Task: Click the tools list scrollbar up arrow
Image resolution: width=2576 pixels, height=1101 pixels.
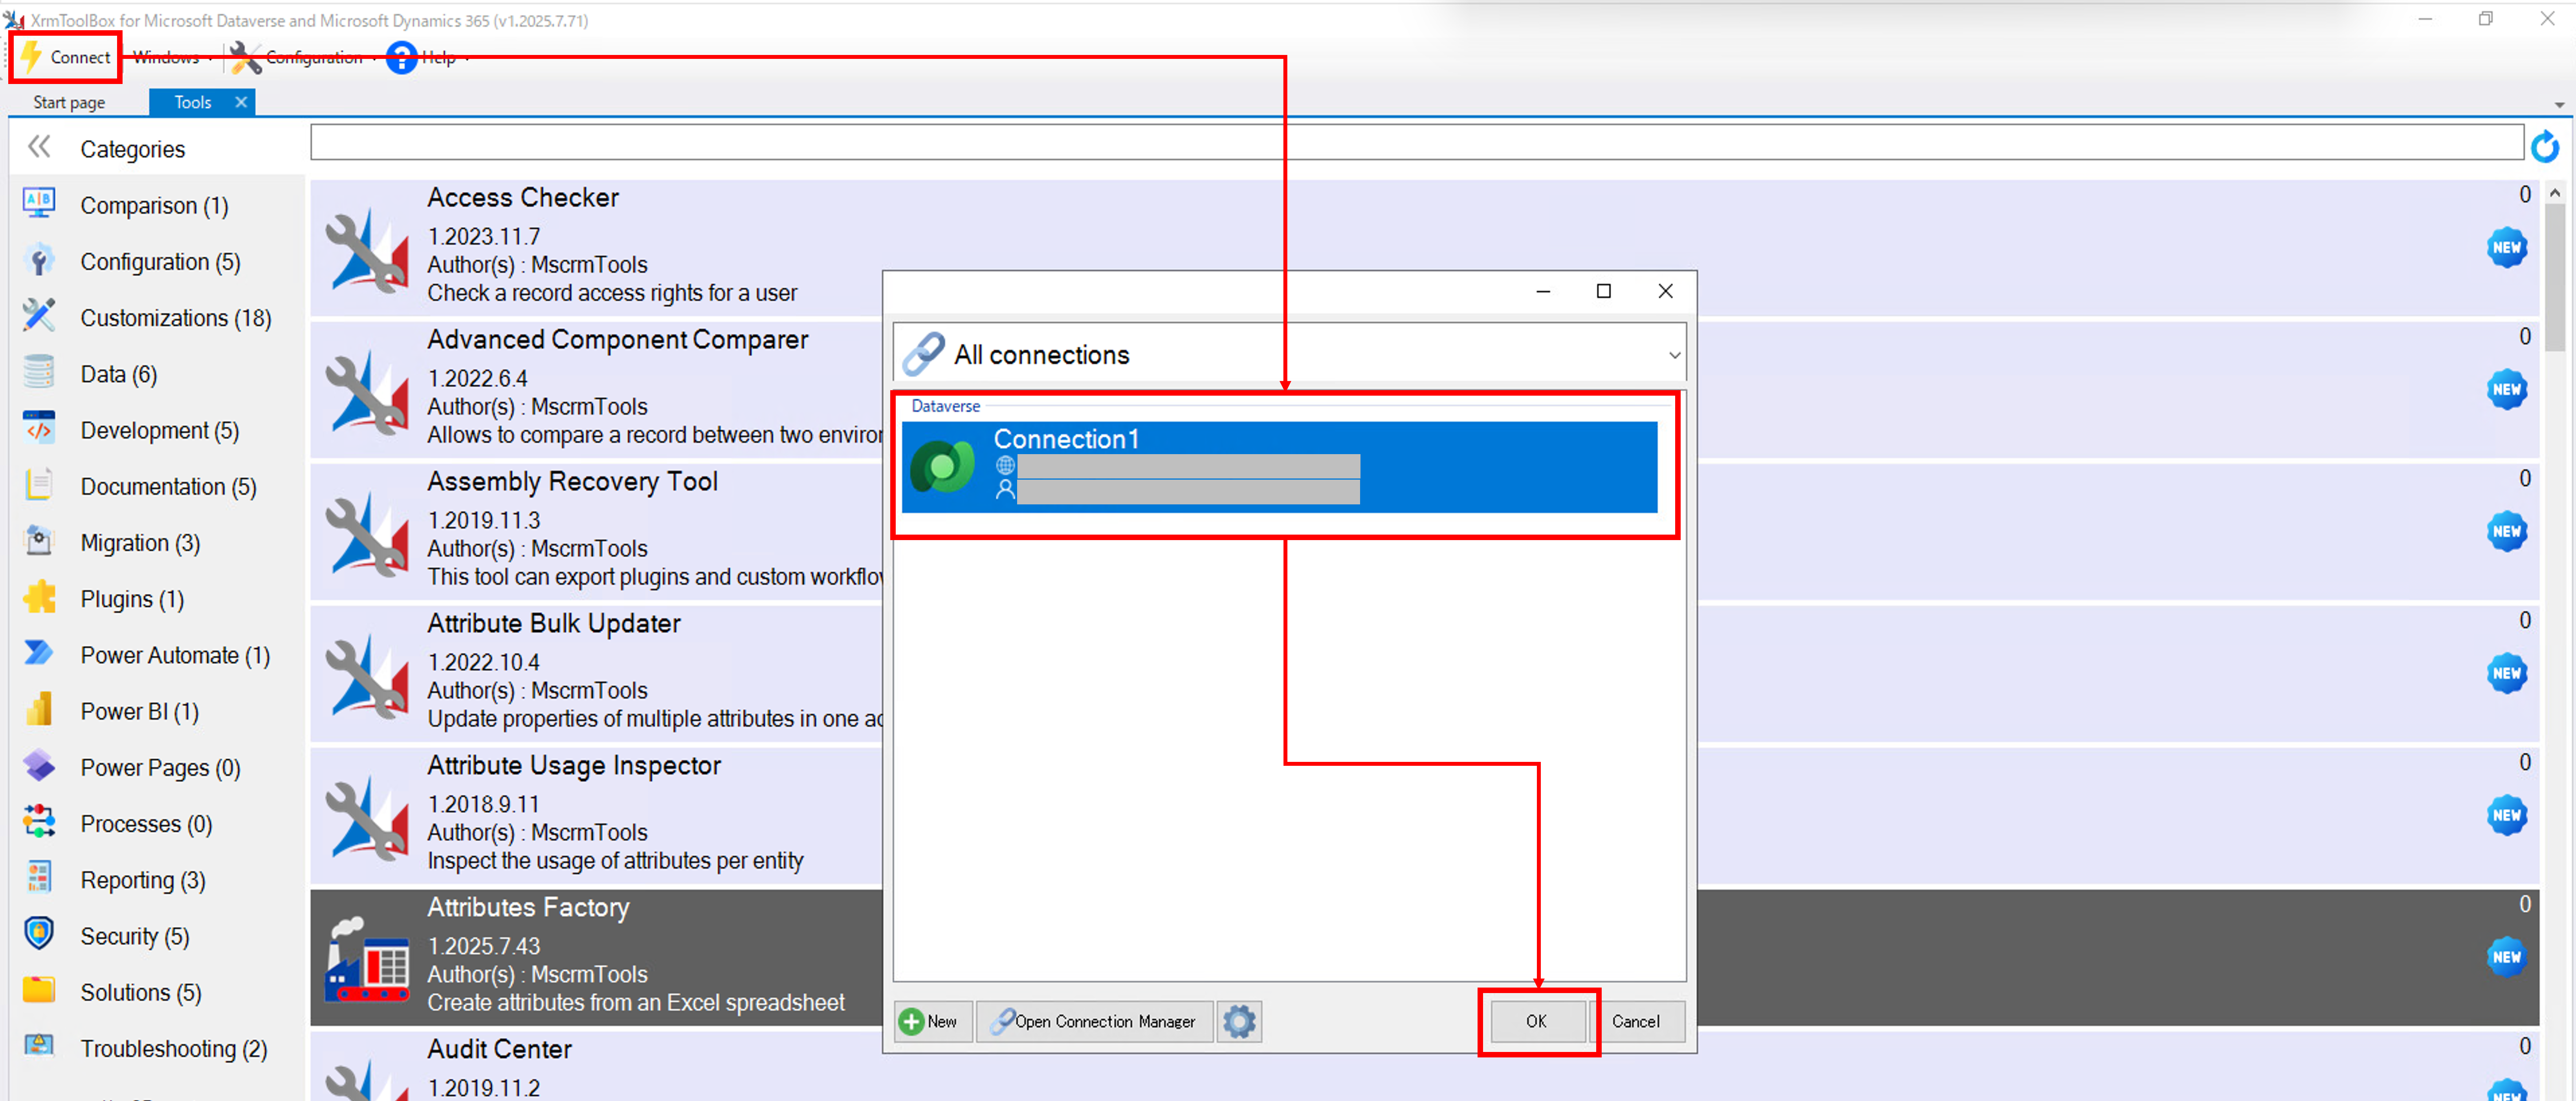Action: pos(2555,192)
